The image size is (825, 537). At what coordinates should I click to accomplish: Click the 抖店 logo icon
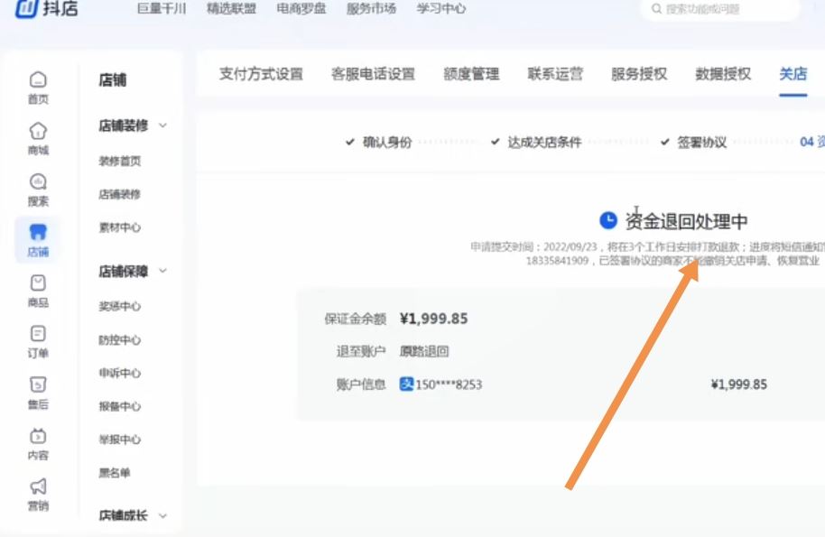click(x=26, y=8)
